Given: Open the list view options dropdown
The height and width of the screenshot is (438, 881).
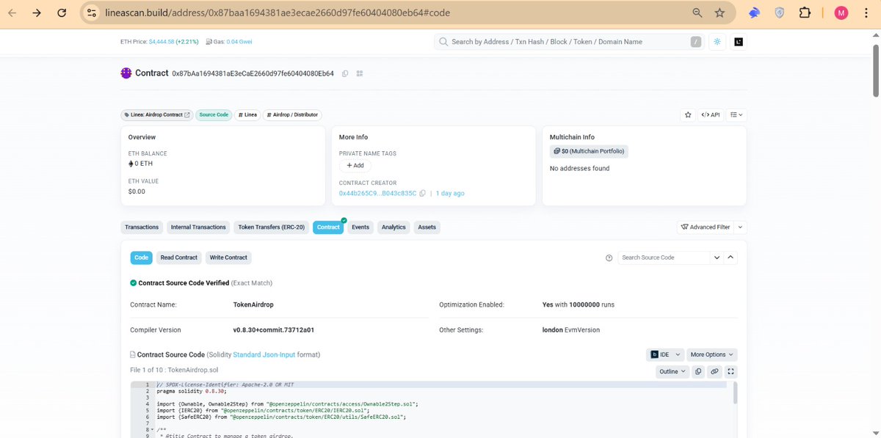Looking at the screenshot, I should coord(737,115).
